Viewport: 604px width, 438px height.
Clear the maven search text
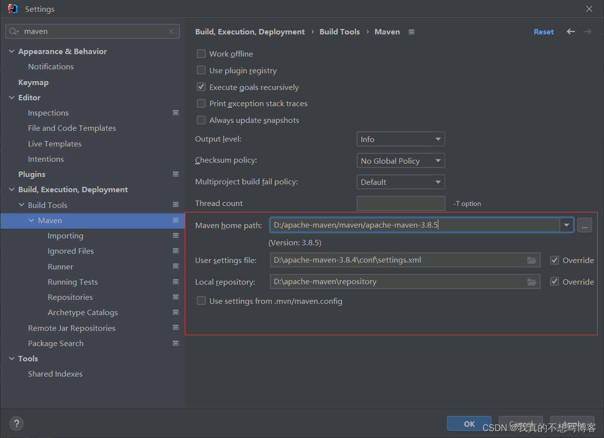[172, 31]
